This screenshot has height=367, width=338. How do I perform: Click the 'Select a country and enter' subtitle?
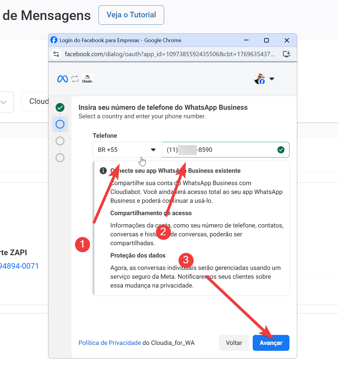coord(142,116)
